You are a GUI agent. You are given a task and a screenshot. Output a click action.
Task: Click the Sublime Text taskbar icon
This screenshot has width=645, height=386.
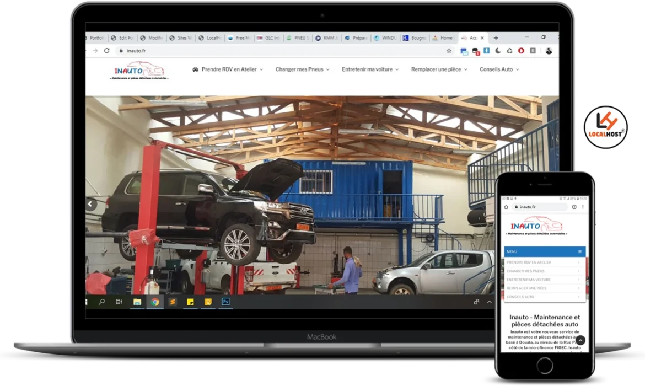tap(173, 302)
